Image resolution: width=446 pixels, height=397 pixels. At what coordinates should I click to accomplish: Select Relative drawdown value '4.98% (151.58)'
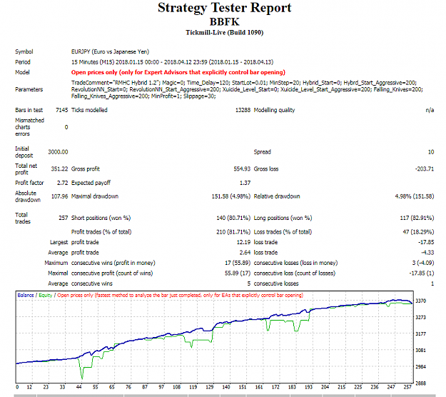pyautogui.click(x=415, y=196)
